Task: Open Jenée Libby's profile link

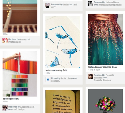Action: click(x=66, y=78)
